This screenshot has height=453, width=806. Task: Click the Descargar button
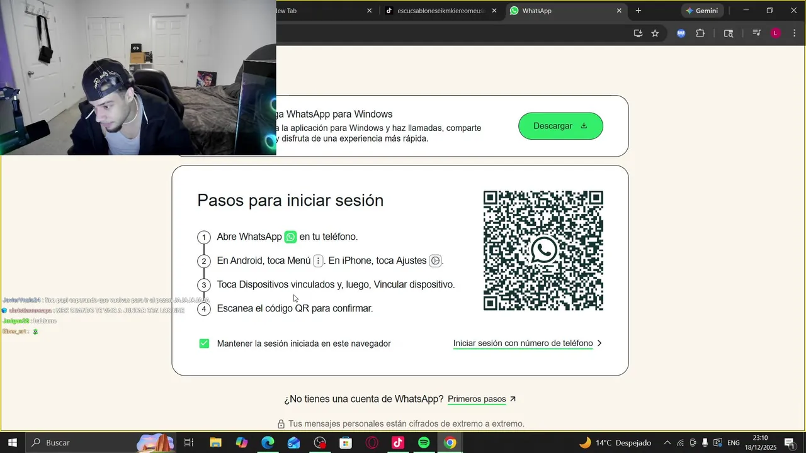pyautogui.click(x=560, y=126)
